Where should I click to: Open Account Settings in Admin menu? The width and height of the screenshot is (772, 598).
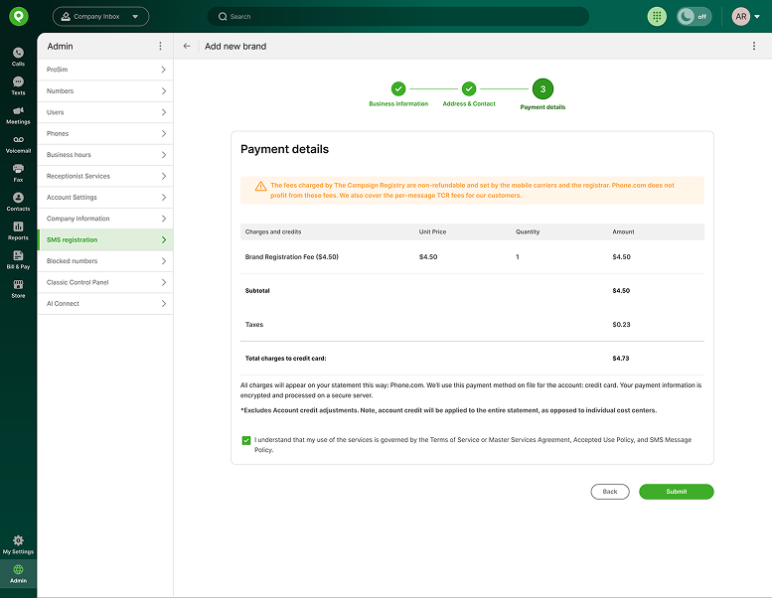pos(104,198)
